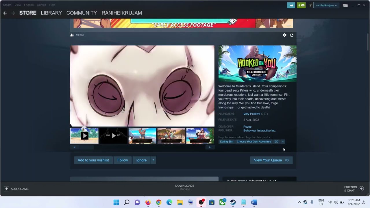Add the game to your wishlist
The width and height of the screenshot is (370, 208).
(93, 160)
